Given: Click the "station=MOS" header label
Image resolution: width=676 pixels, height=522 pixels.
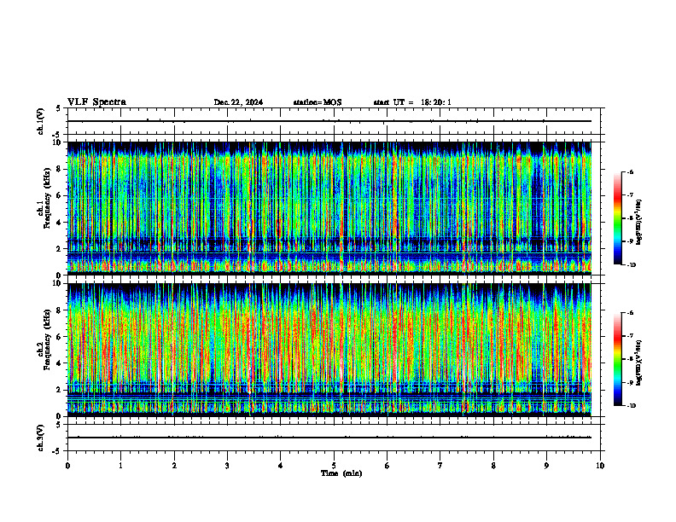Looking at the screenshot, I should click(x=318, y=102).
